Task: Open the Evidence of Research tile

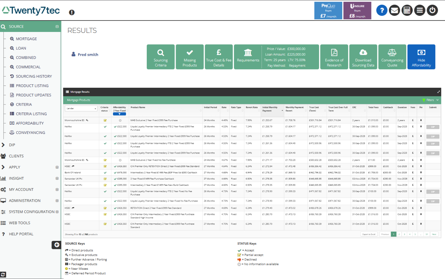Action: 334,57
